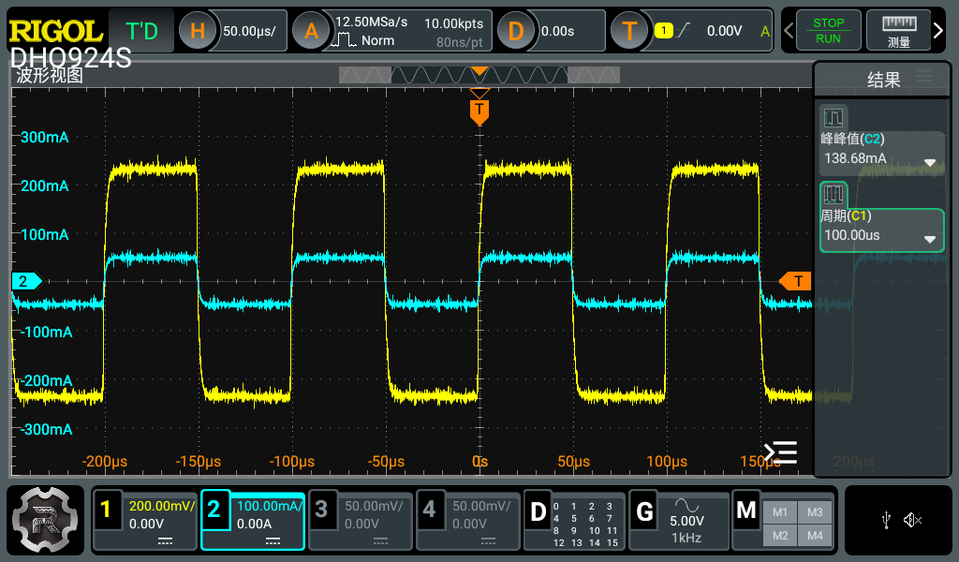The image size is (959, 562).
Task: Click the 0.00V trigger level value
Action: (724, 31)
